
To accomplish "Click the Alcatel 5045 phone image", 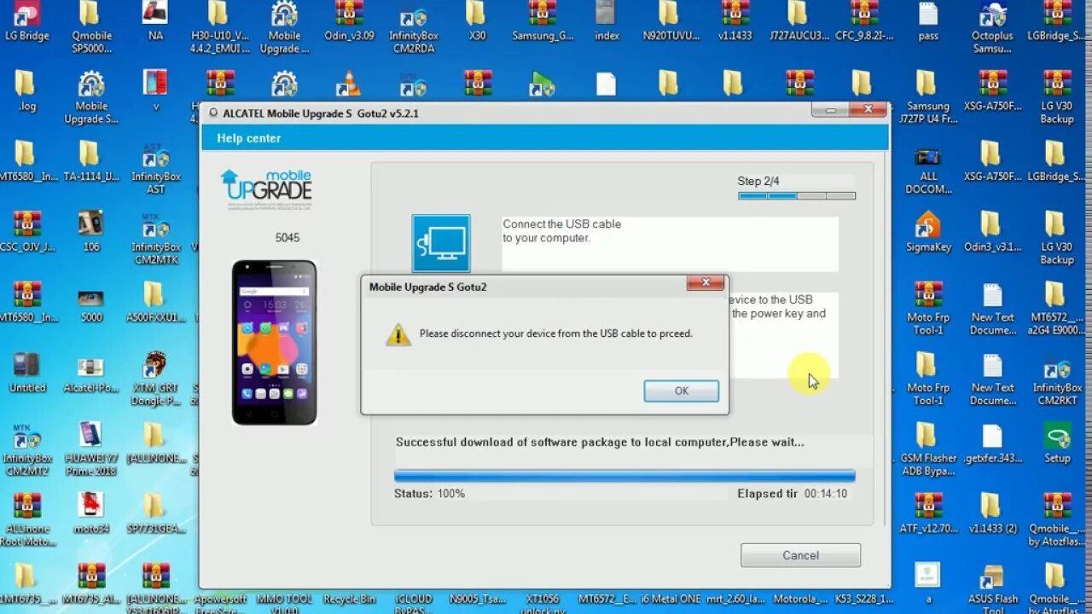I will (274, 342).
